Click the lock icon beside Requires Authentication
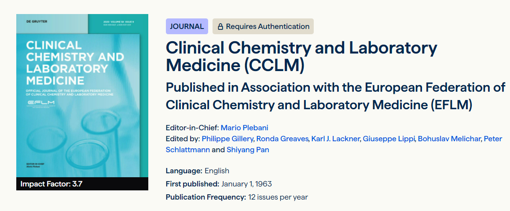510x211 pixels. [220, 27]
